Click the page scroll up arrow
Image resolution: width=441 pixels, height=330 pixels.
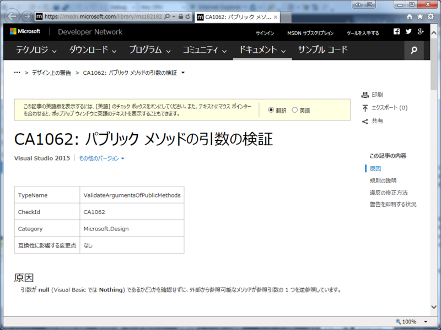pyautogui.click(x=434, y=33)
